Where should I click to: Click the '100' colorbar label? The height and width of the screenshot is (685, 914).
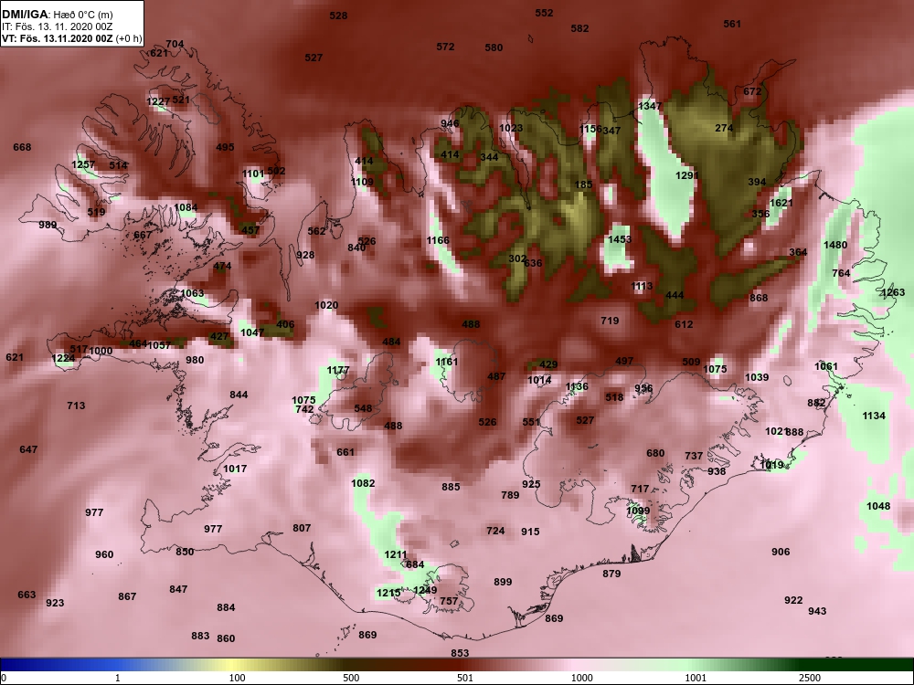[x=237, y=678]
